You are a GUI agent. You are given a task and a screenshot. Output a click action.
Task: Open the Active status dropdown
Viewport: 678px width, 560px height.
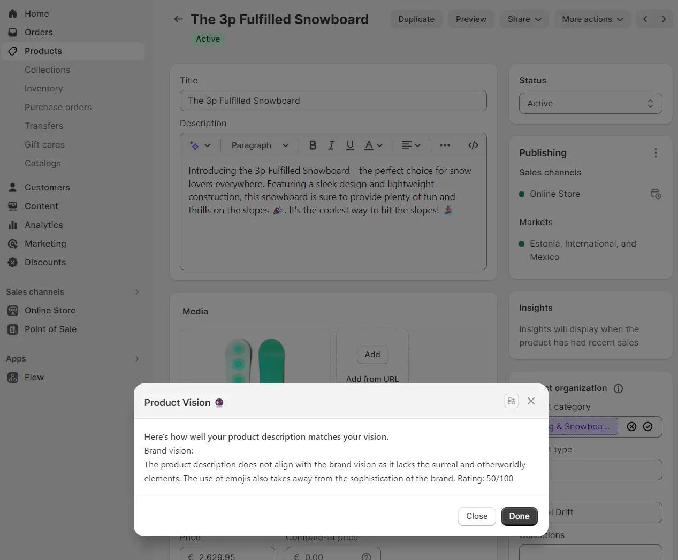coord(590,103)
